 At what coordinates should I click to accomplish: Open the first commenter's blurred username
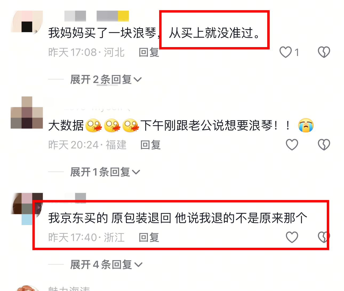click(97, 16)
